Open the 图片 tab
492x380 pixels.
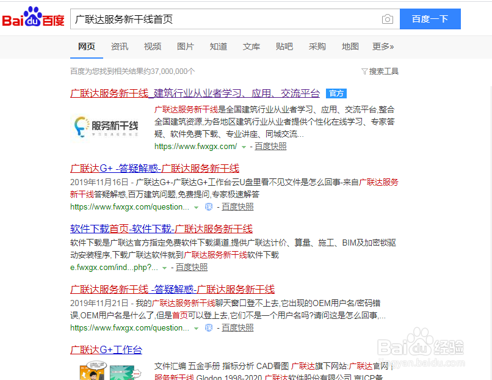[x=186, y=46]
